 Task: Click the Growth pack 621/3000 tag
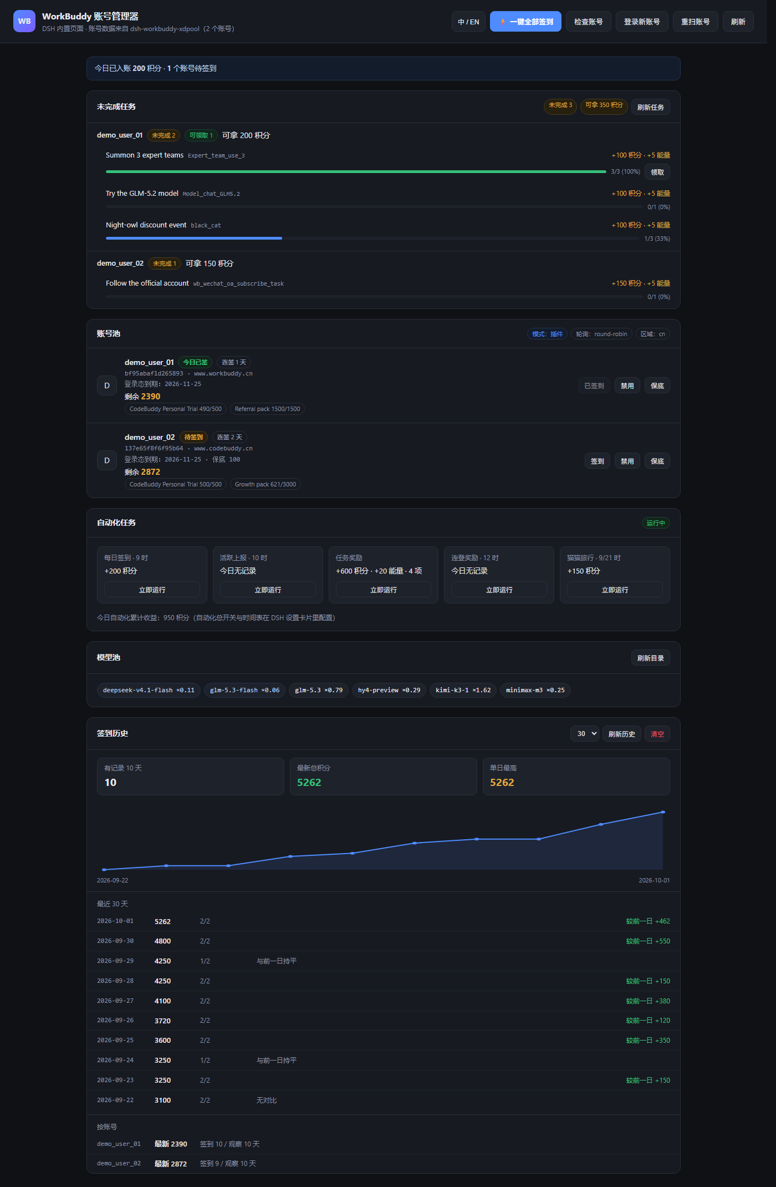point(265,484)
